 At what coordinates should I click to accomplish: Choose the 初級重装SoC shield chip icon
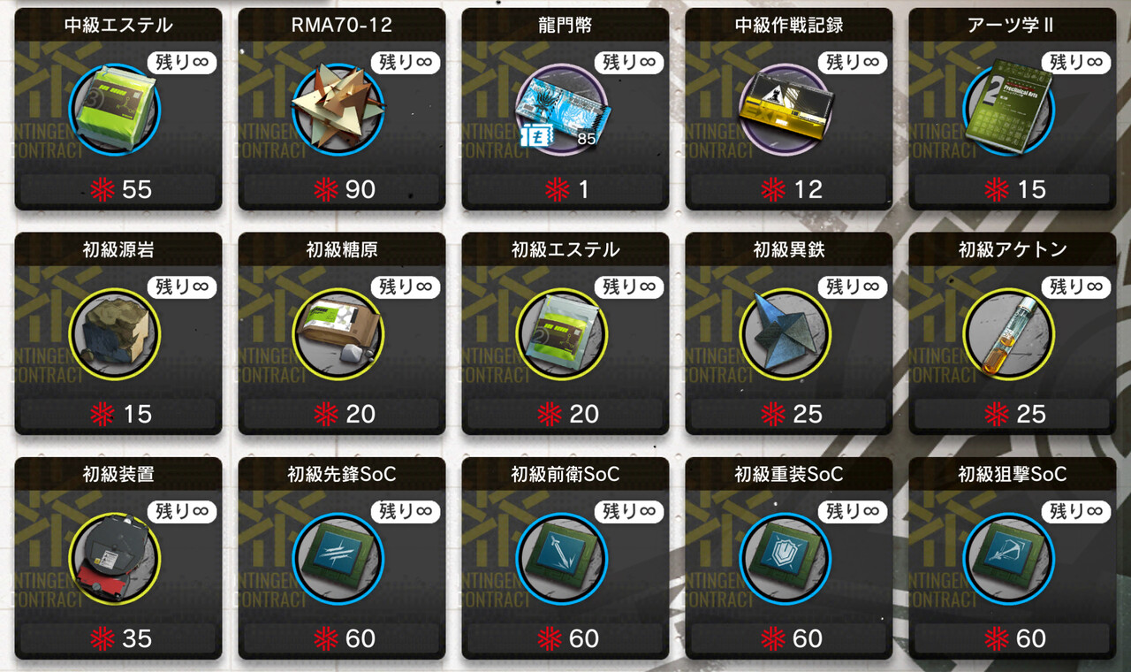pyautogui.click(x=786, y=560)
